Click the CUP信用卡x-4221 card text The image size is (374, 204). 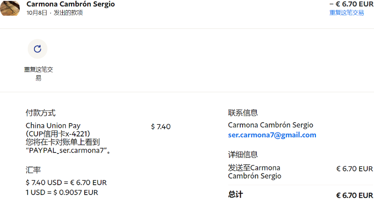click(x=58, y=134)
